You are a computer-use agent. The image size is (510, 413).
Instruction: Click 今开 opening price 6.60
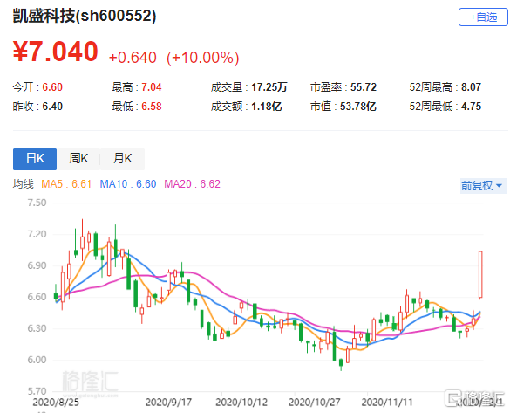(x=52, y=87)
